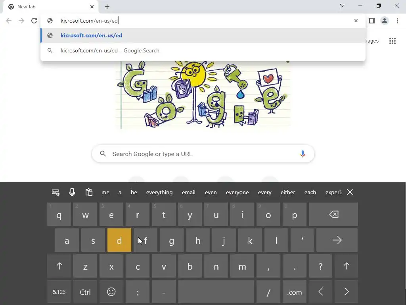Open Google apps grid icon
Screen dimensions: 406x305
392,41
